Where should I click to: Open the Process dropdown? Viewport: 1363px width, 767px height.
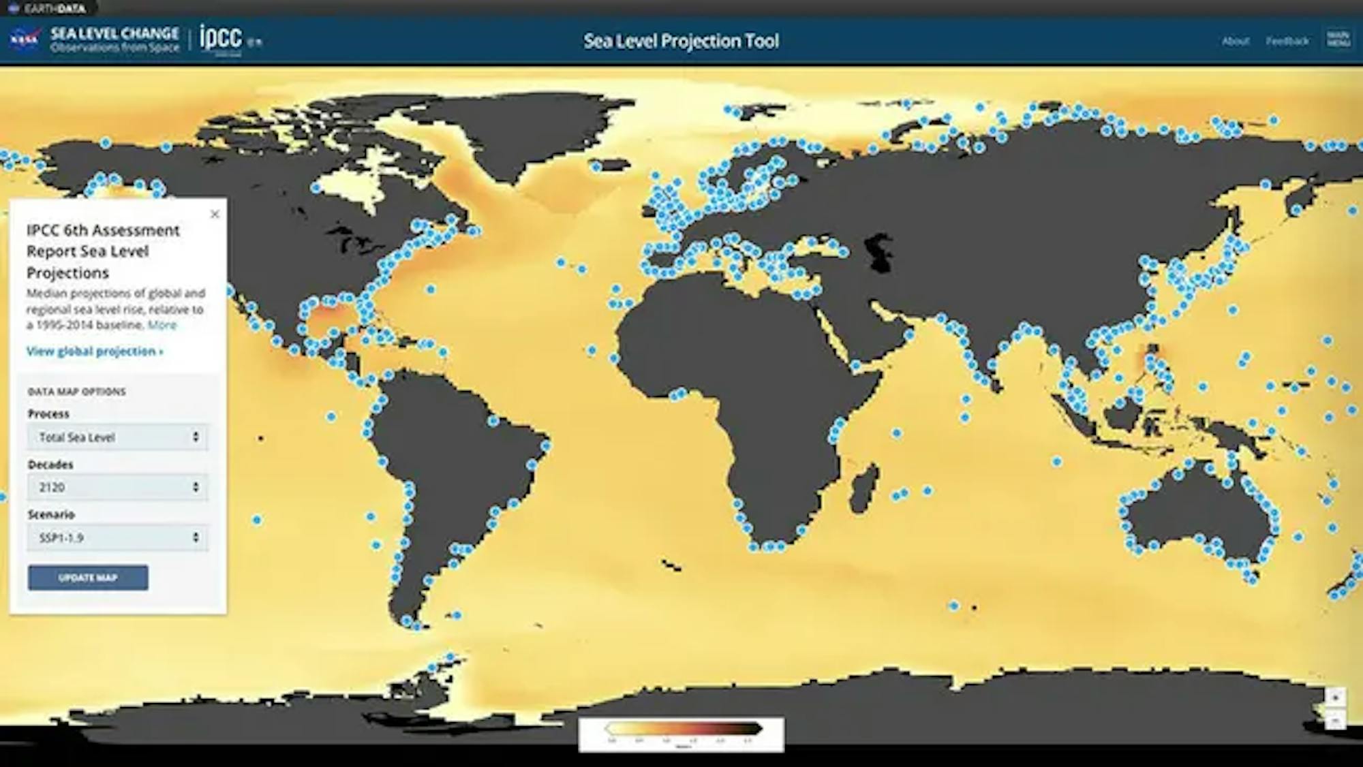click(117, 437)
